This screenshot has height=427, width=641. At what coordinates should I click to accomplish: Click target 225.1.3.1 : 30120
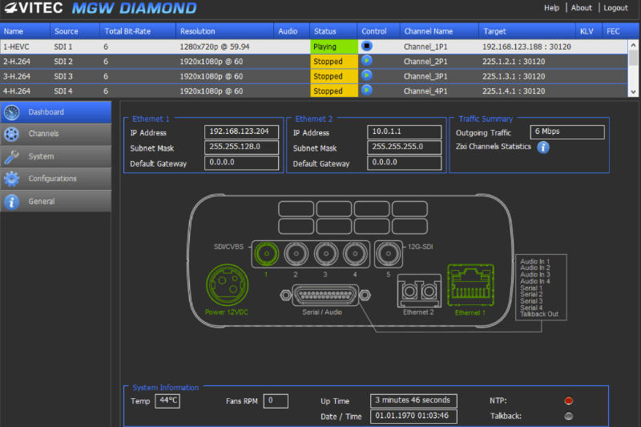coord(514,76)
